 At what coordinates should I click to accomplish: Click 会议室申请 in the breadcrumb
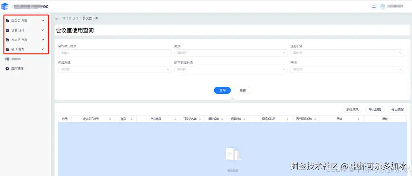(90, 18)
